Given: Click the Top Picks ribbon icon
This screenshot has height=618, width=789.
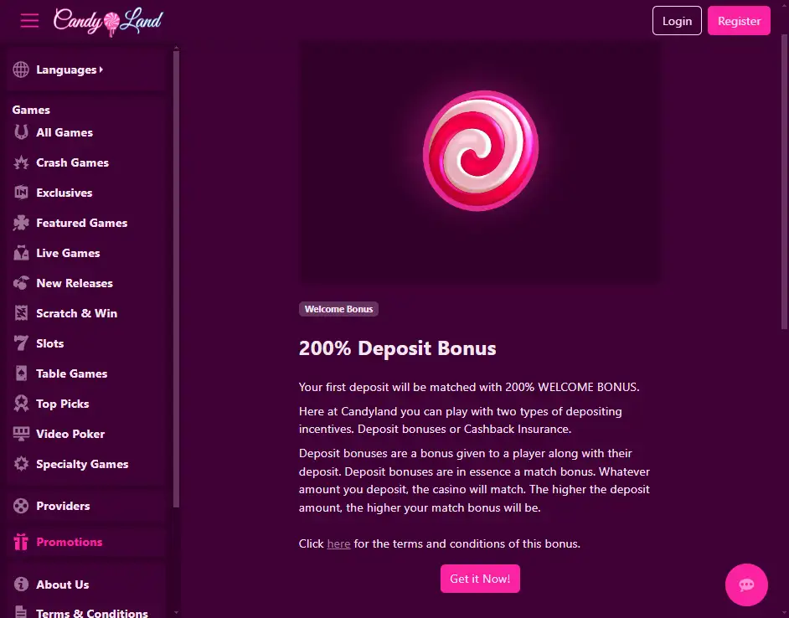Looking at the screenshot, I should (21, 404).
